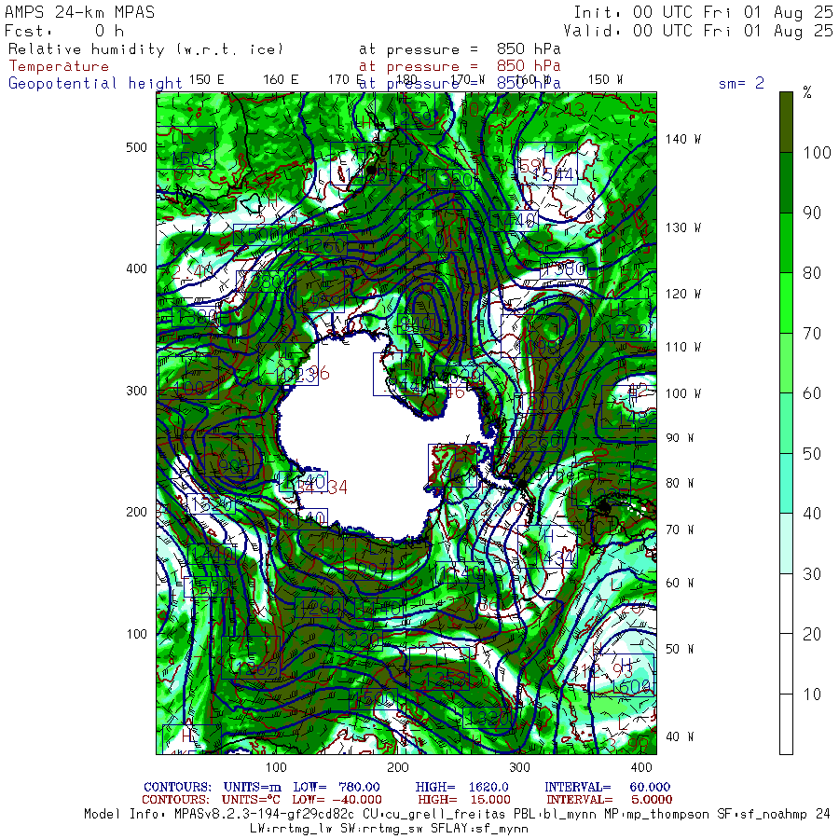
Task: Pick the color bar segment between 50 and 60
Action: pyautogui.click(x=786, y=423)
